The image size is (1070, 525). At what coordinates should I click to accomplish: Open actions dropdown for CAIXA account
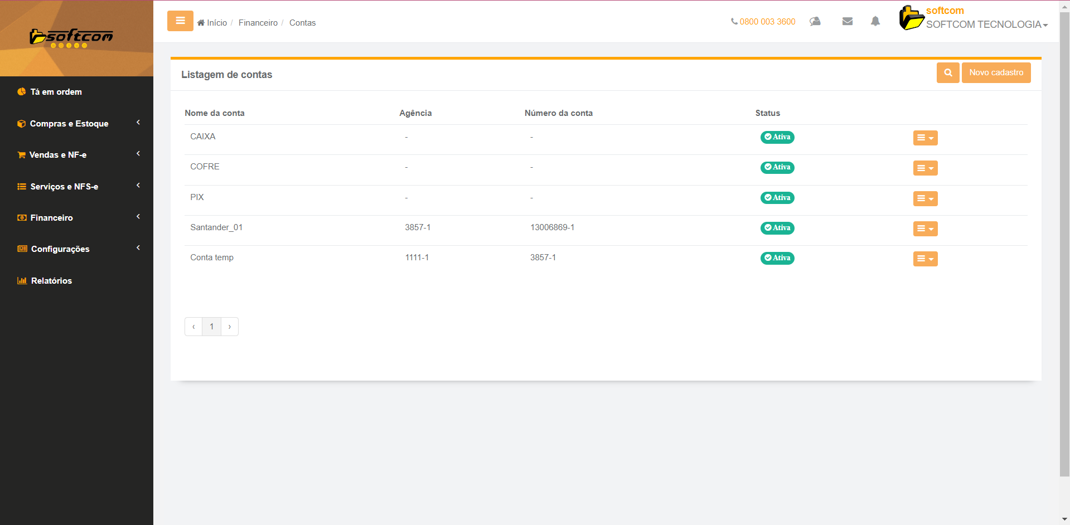925,138
